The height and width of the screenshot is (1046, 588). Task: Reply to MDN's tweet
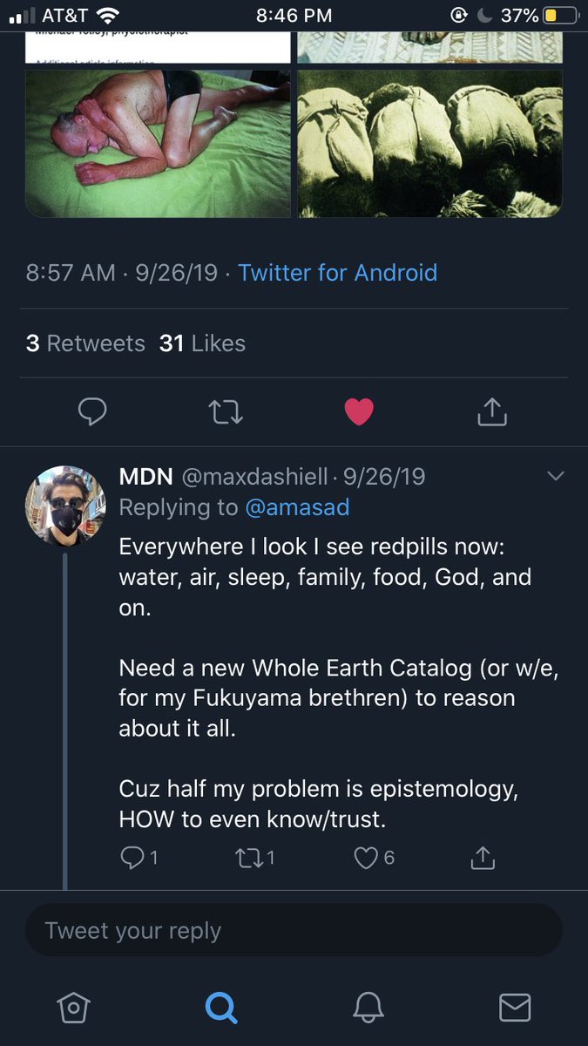pos(131,858)
